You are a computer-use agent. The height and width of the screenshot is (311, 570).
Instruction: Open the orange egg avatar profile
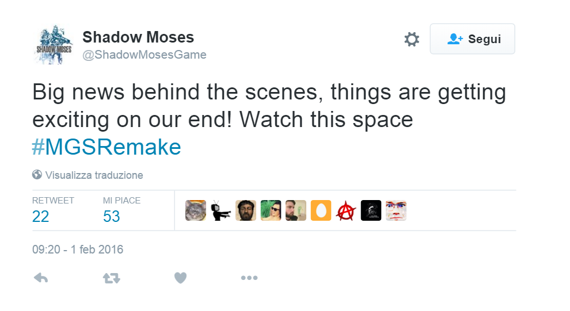(321, 211)
